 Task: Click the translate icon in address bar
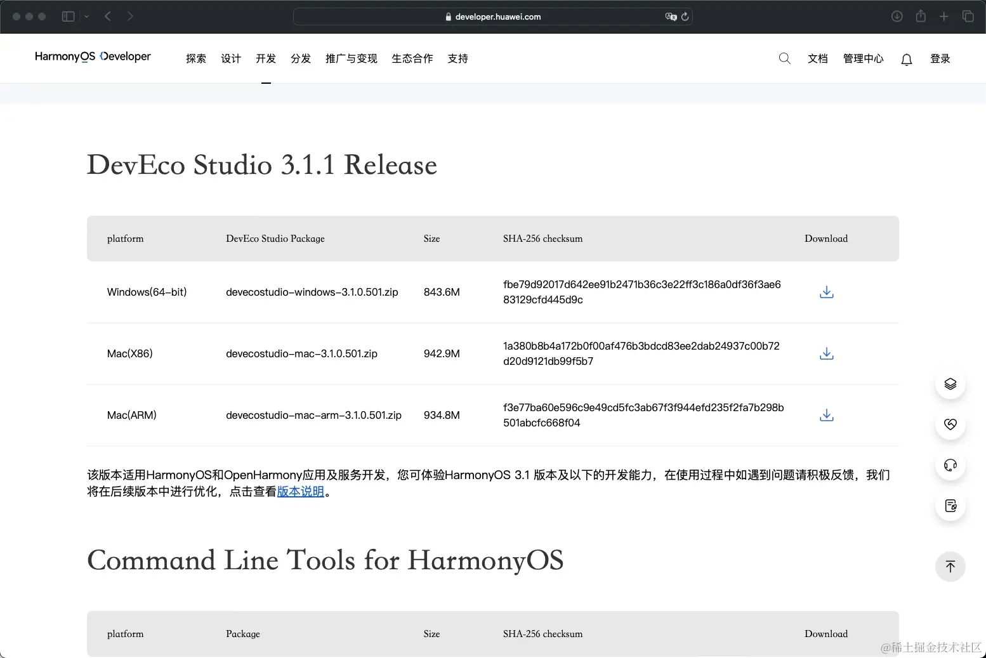coord(671,16)
